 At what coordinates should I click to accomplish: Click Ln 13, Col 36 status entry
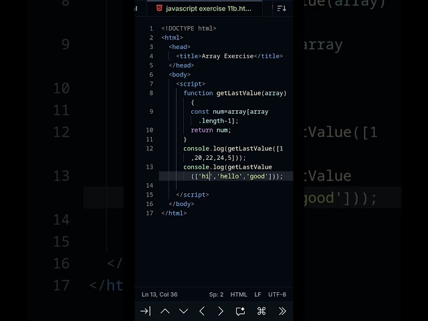point(159,294)
